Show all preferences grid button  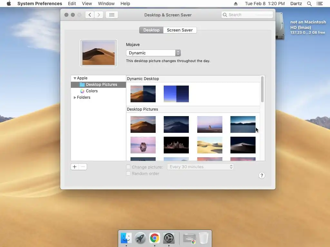[112, 15]
